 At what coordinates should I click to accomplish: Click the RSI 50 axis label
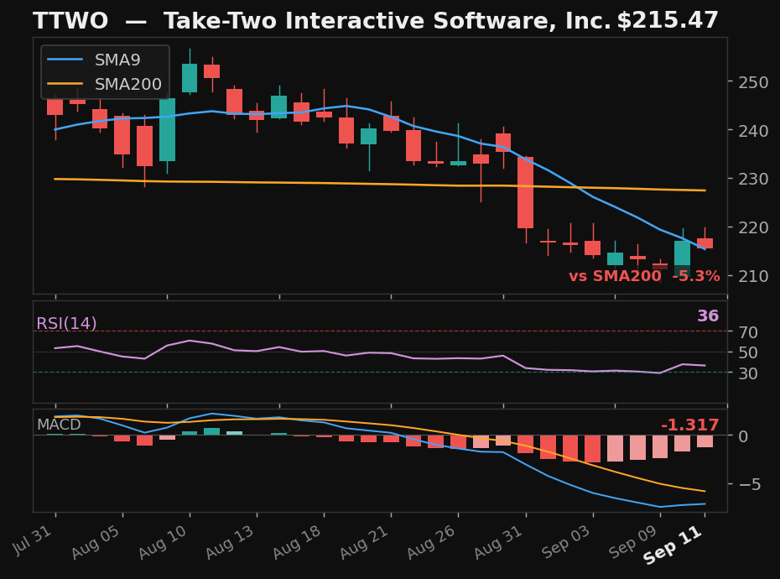748,352
